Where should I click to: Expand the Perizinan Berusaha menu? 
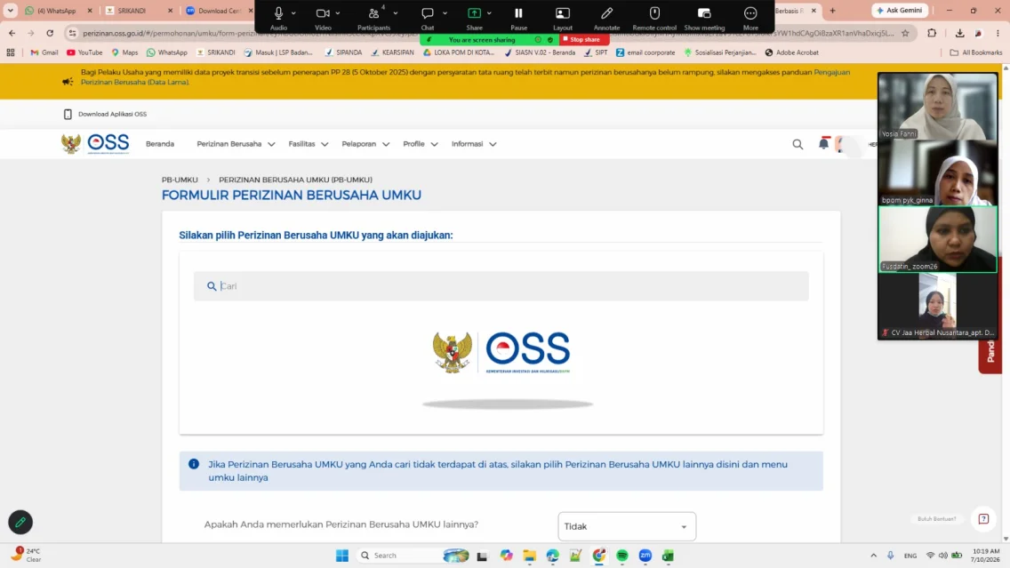(236, 144)
